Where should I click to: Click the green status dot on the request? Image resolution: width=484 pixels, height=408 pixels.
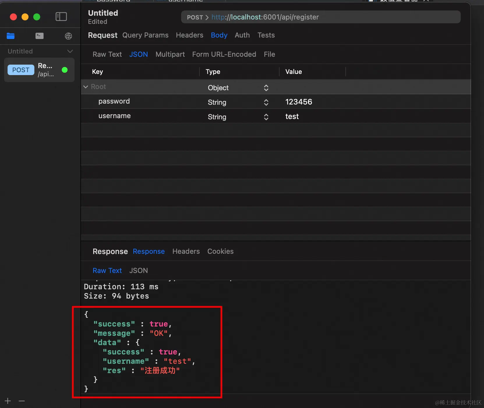65,70
